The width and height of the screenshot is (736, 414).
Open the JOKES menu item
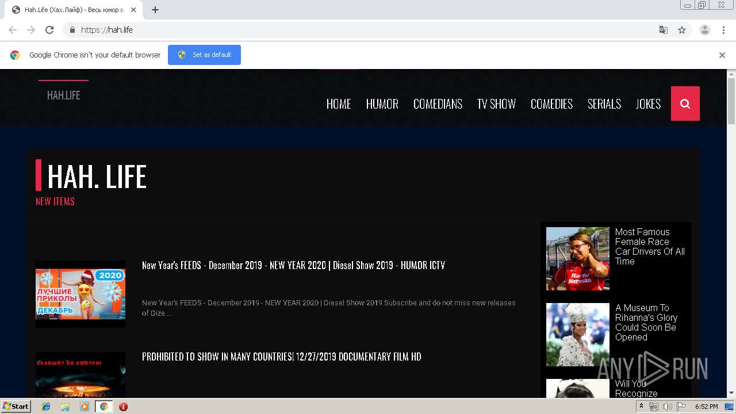tap(648, 104)
